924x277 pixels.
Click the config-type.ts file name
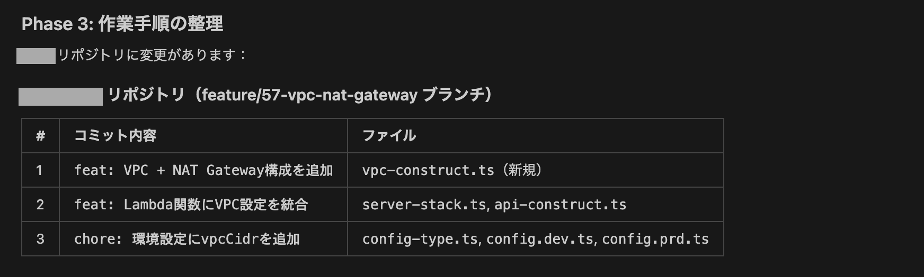pos(420,239)
